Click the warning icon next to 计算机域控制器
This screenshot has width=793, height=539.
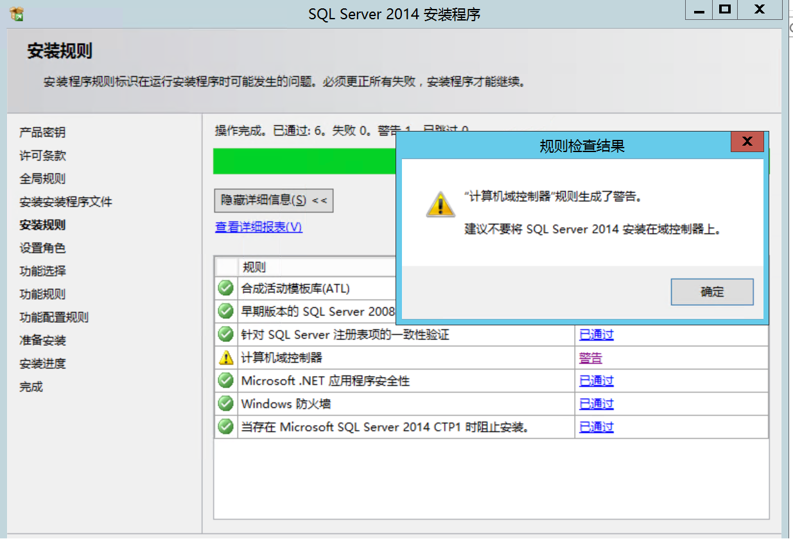pos(226,357)
